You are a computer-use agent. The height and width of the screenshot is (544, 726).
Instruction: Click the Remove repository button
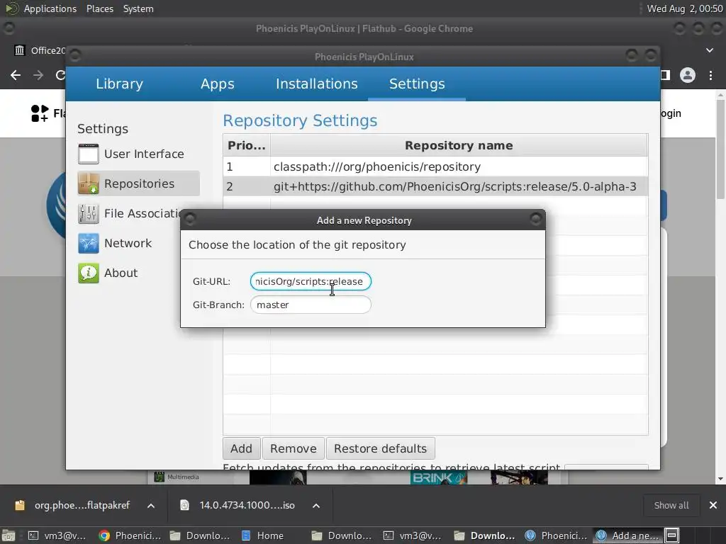[293, 448]
